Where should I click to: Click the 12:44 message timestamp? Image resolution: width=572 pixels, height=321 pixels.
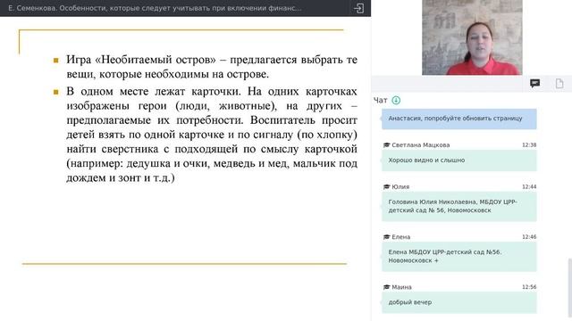pyautogui.click(x=529, y=186)
